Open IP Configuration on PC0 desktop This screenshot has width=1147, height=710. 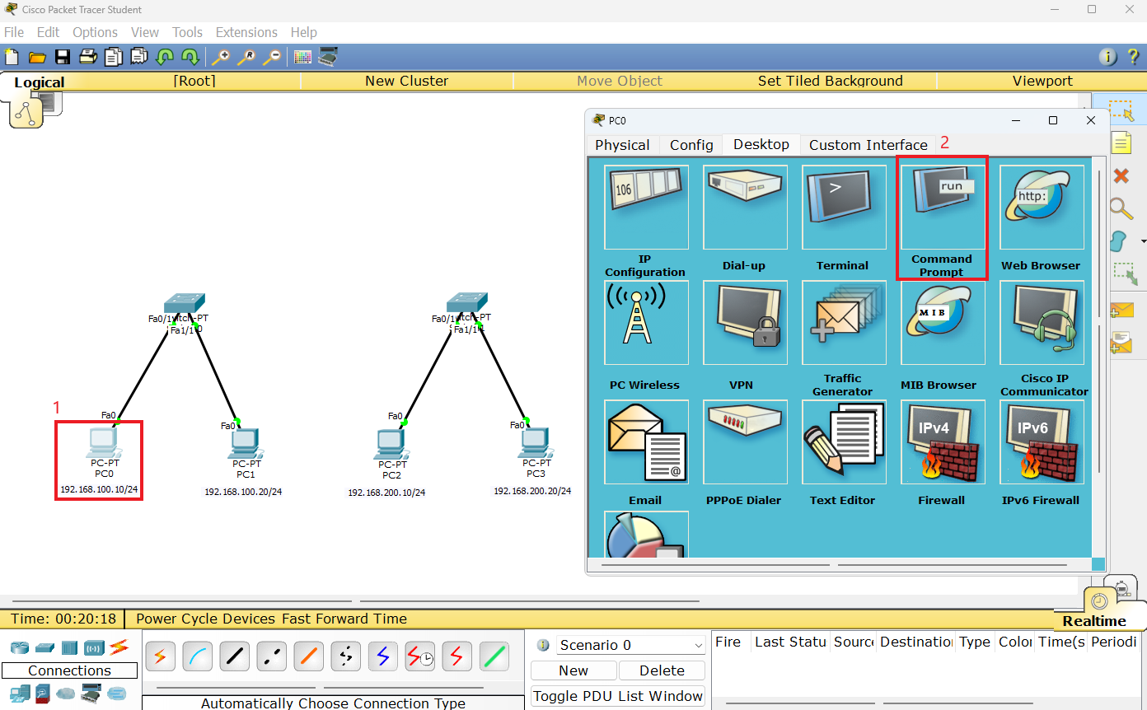coord(646,221)
